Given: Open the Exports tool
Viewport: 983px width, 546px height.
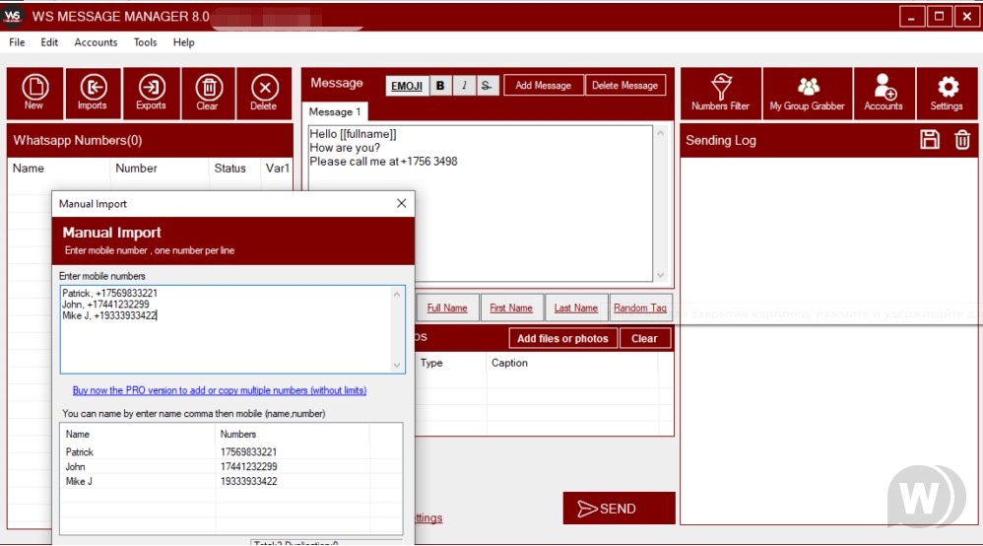Looking at the screenshot, I should 151,93.
